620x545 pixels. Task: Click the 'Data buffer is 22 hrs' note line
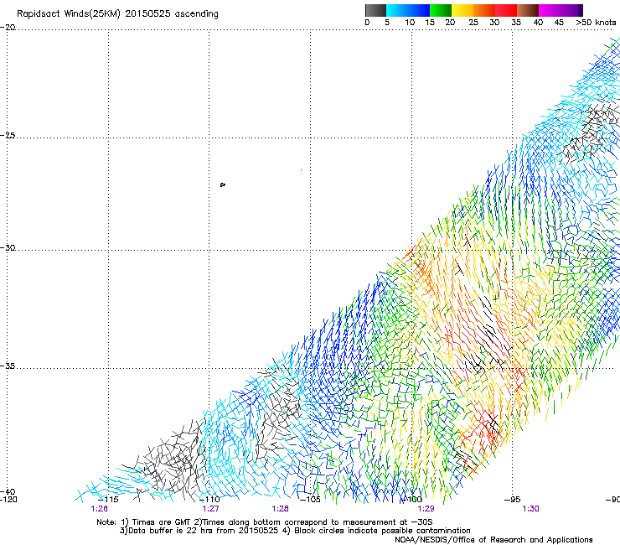coord(295,531)
